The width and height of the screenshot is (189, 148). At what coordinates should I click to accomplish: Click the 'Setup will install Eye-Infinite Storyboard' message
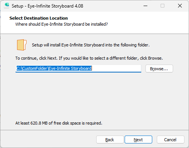point(91,45)
